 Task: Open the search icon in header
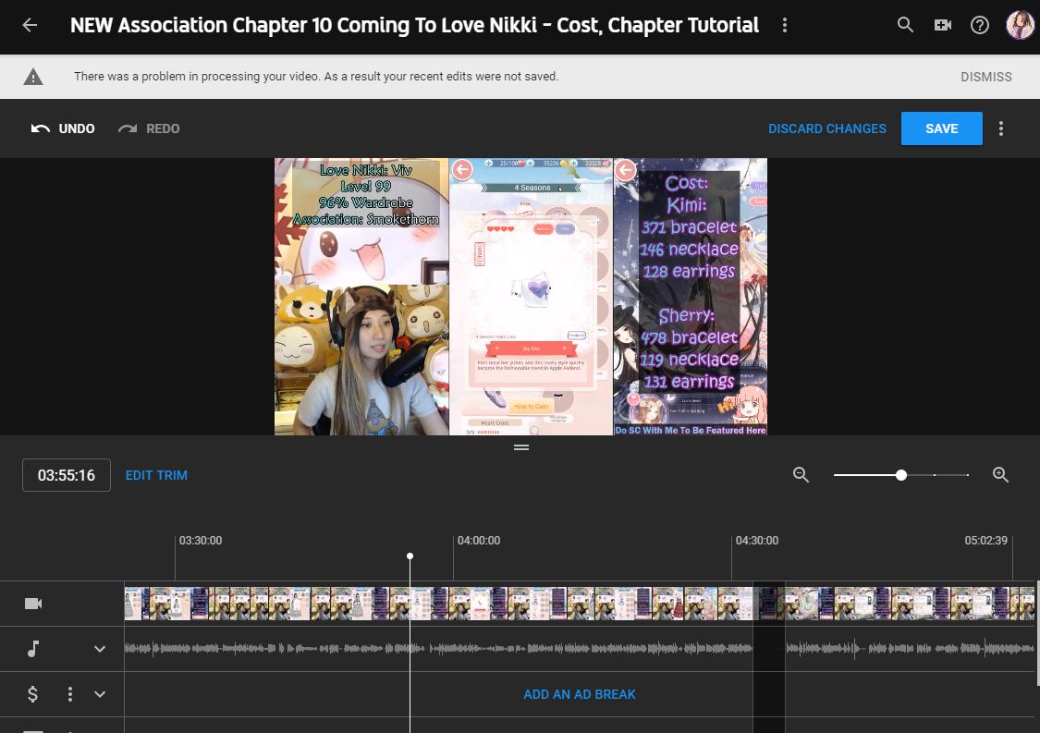coord(905,25)
